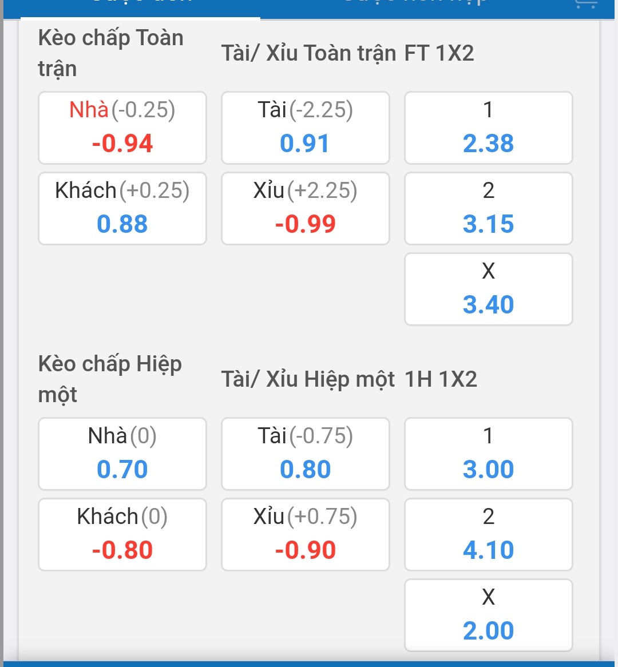The image size is (618, 667).
Task: Choose FT 1X2 home win 2.38
Action: [488, 128]
